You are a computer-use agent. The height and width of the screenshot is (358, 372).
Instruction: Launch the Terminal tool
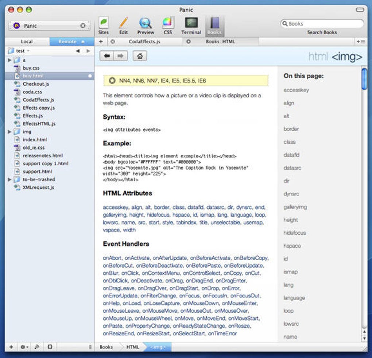click(191, 26)
